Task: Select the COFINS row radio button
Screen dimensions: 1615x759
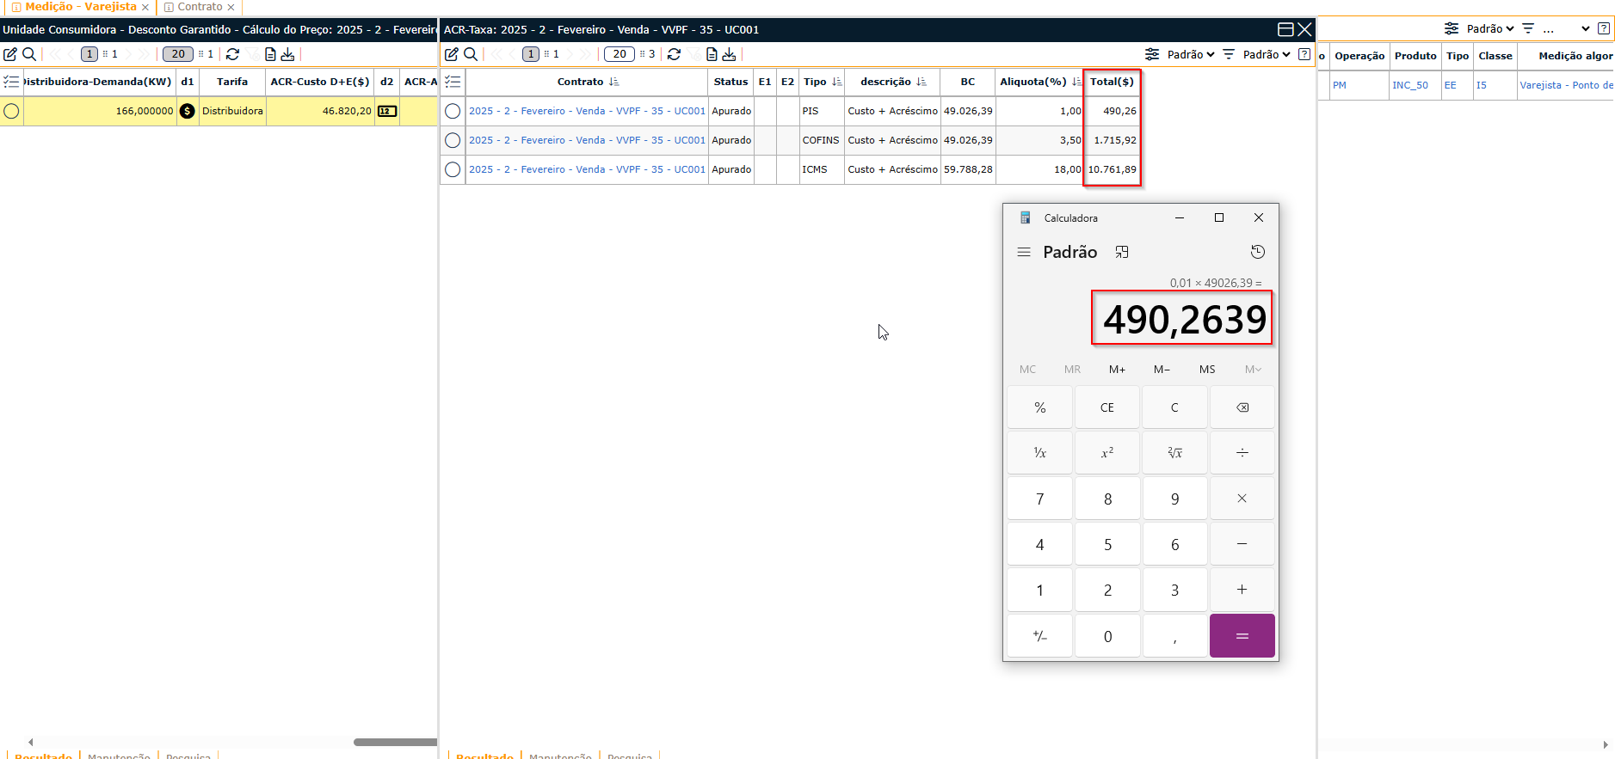Action: (453, 140)
